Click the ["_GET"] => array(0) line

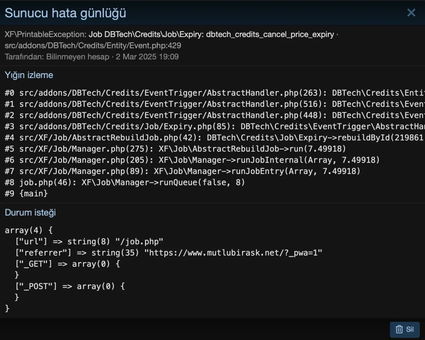68,264
